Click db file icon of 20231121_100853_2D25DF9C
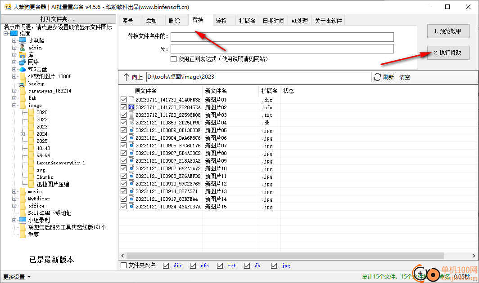The height and width of the screenshot is (283, 479). click(x=131, y=122)
